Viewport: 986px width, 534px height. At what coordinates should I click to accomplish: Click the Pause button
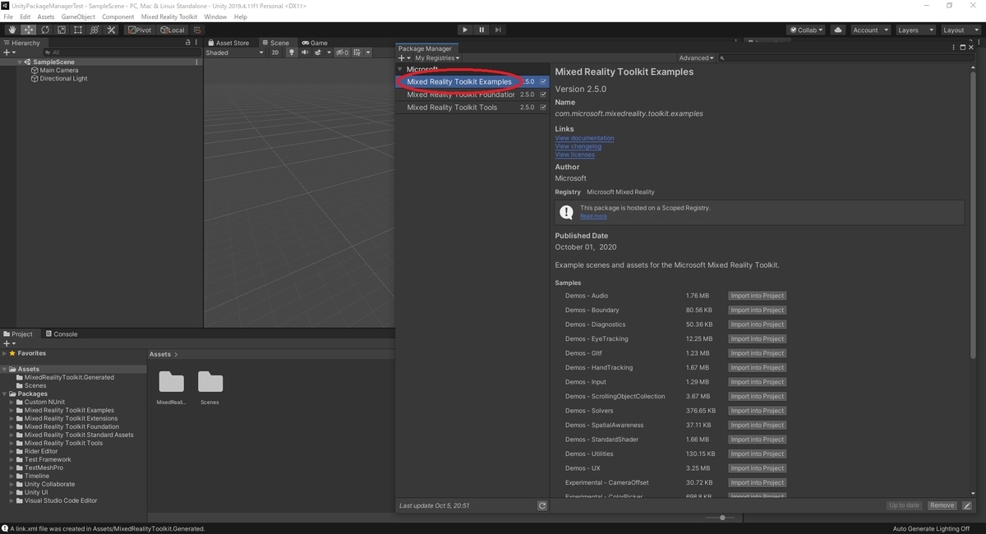coord(481,30)
